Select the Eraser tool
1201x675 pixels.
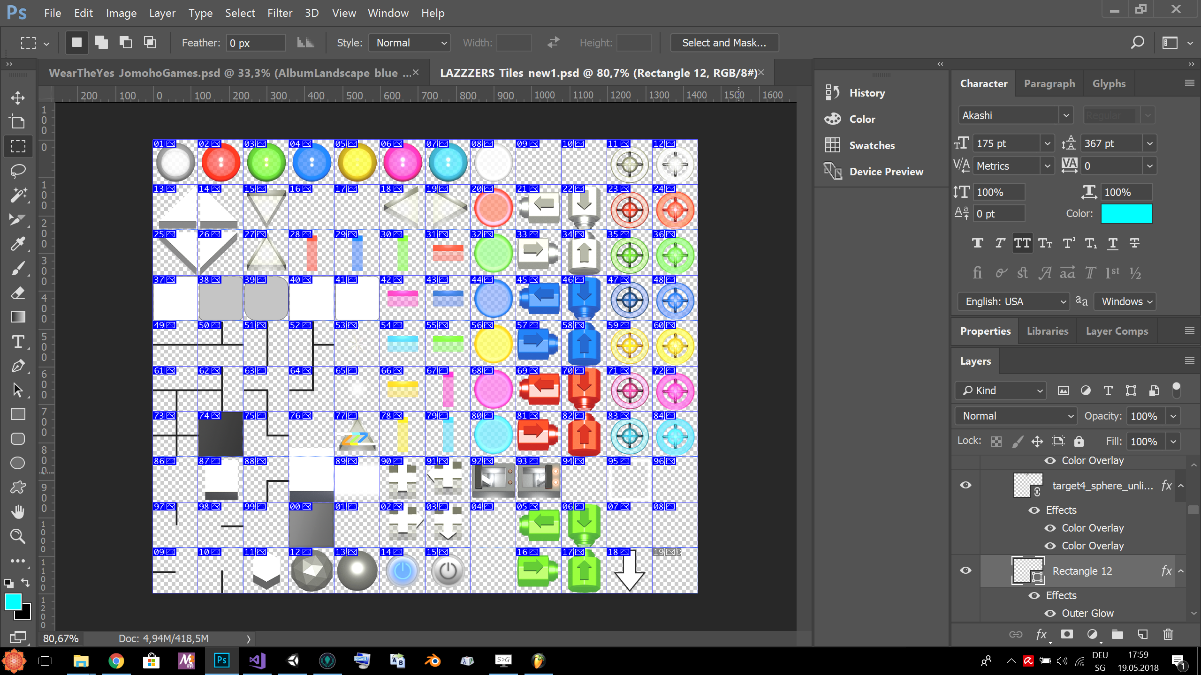click(x=18, y=293)
